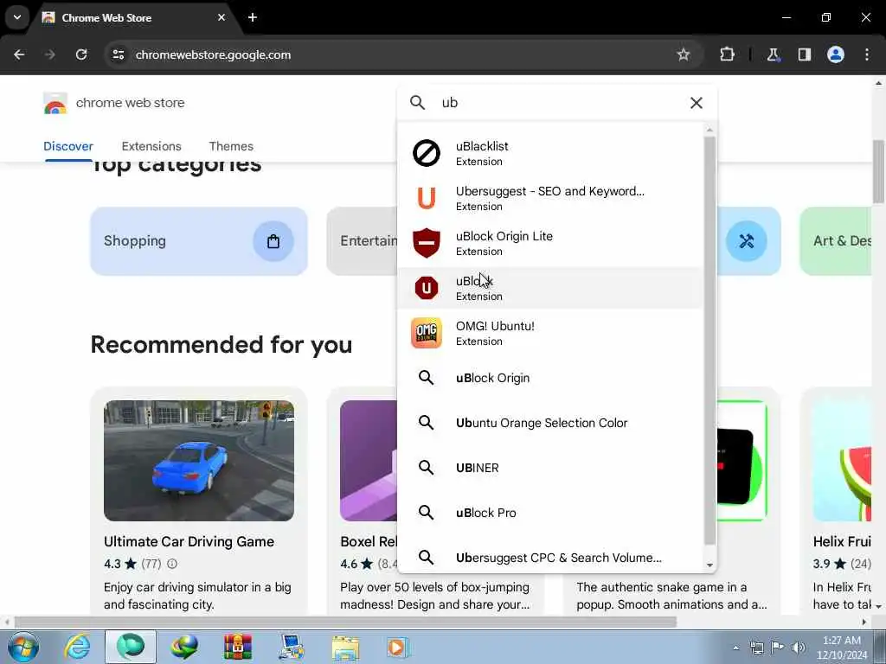886x664 pixels.
Task: Choose Ubersuggest SEO and Keyword suggestion
Action: point(551,198)
